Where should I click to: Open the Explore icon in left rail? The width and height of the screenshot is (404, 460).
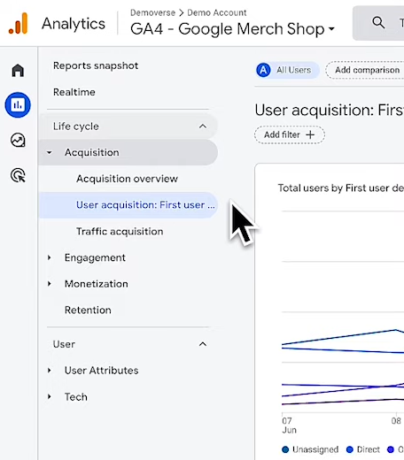[x=18, y=140]
